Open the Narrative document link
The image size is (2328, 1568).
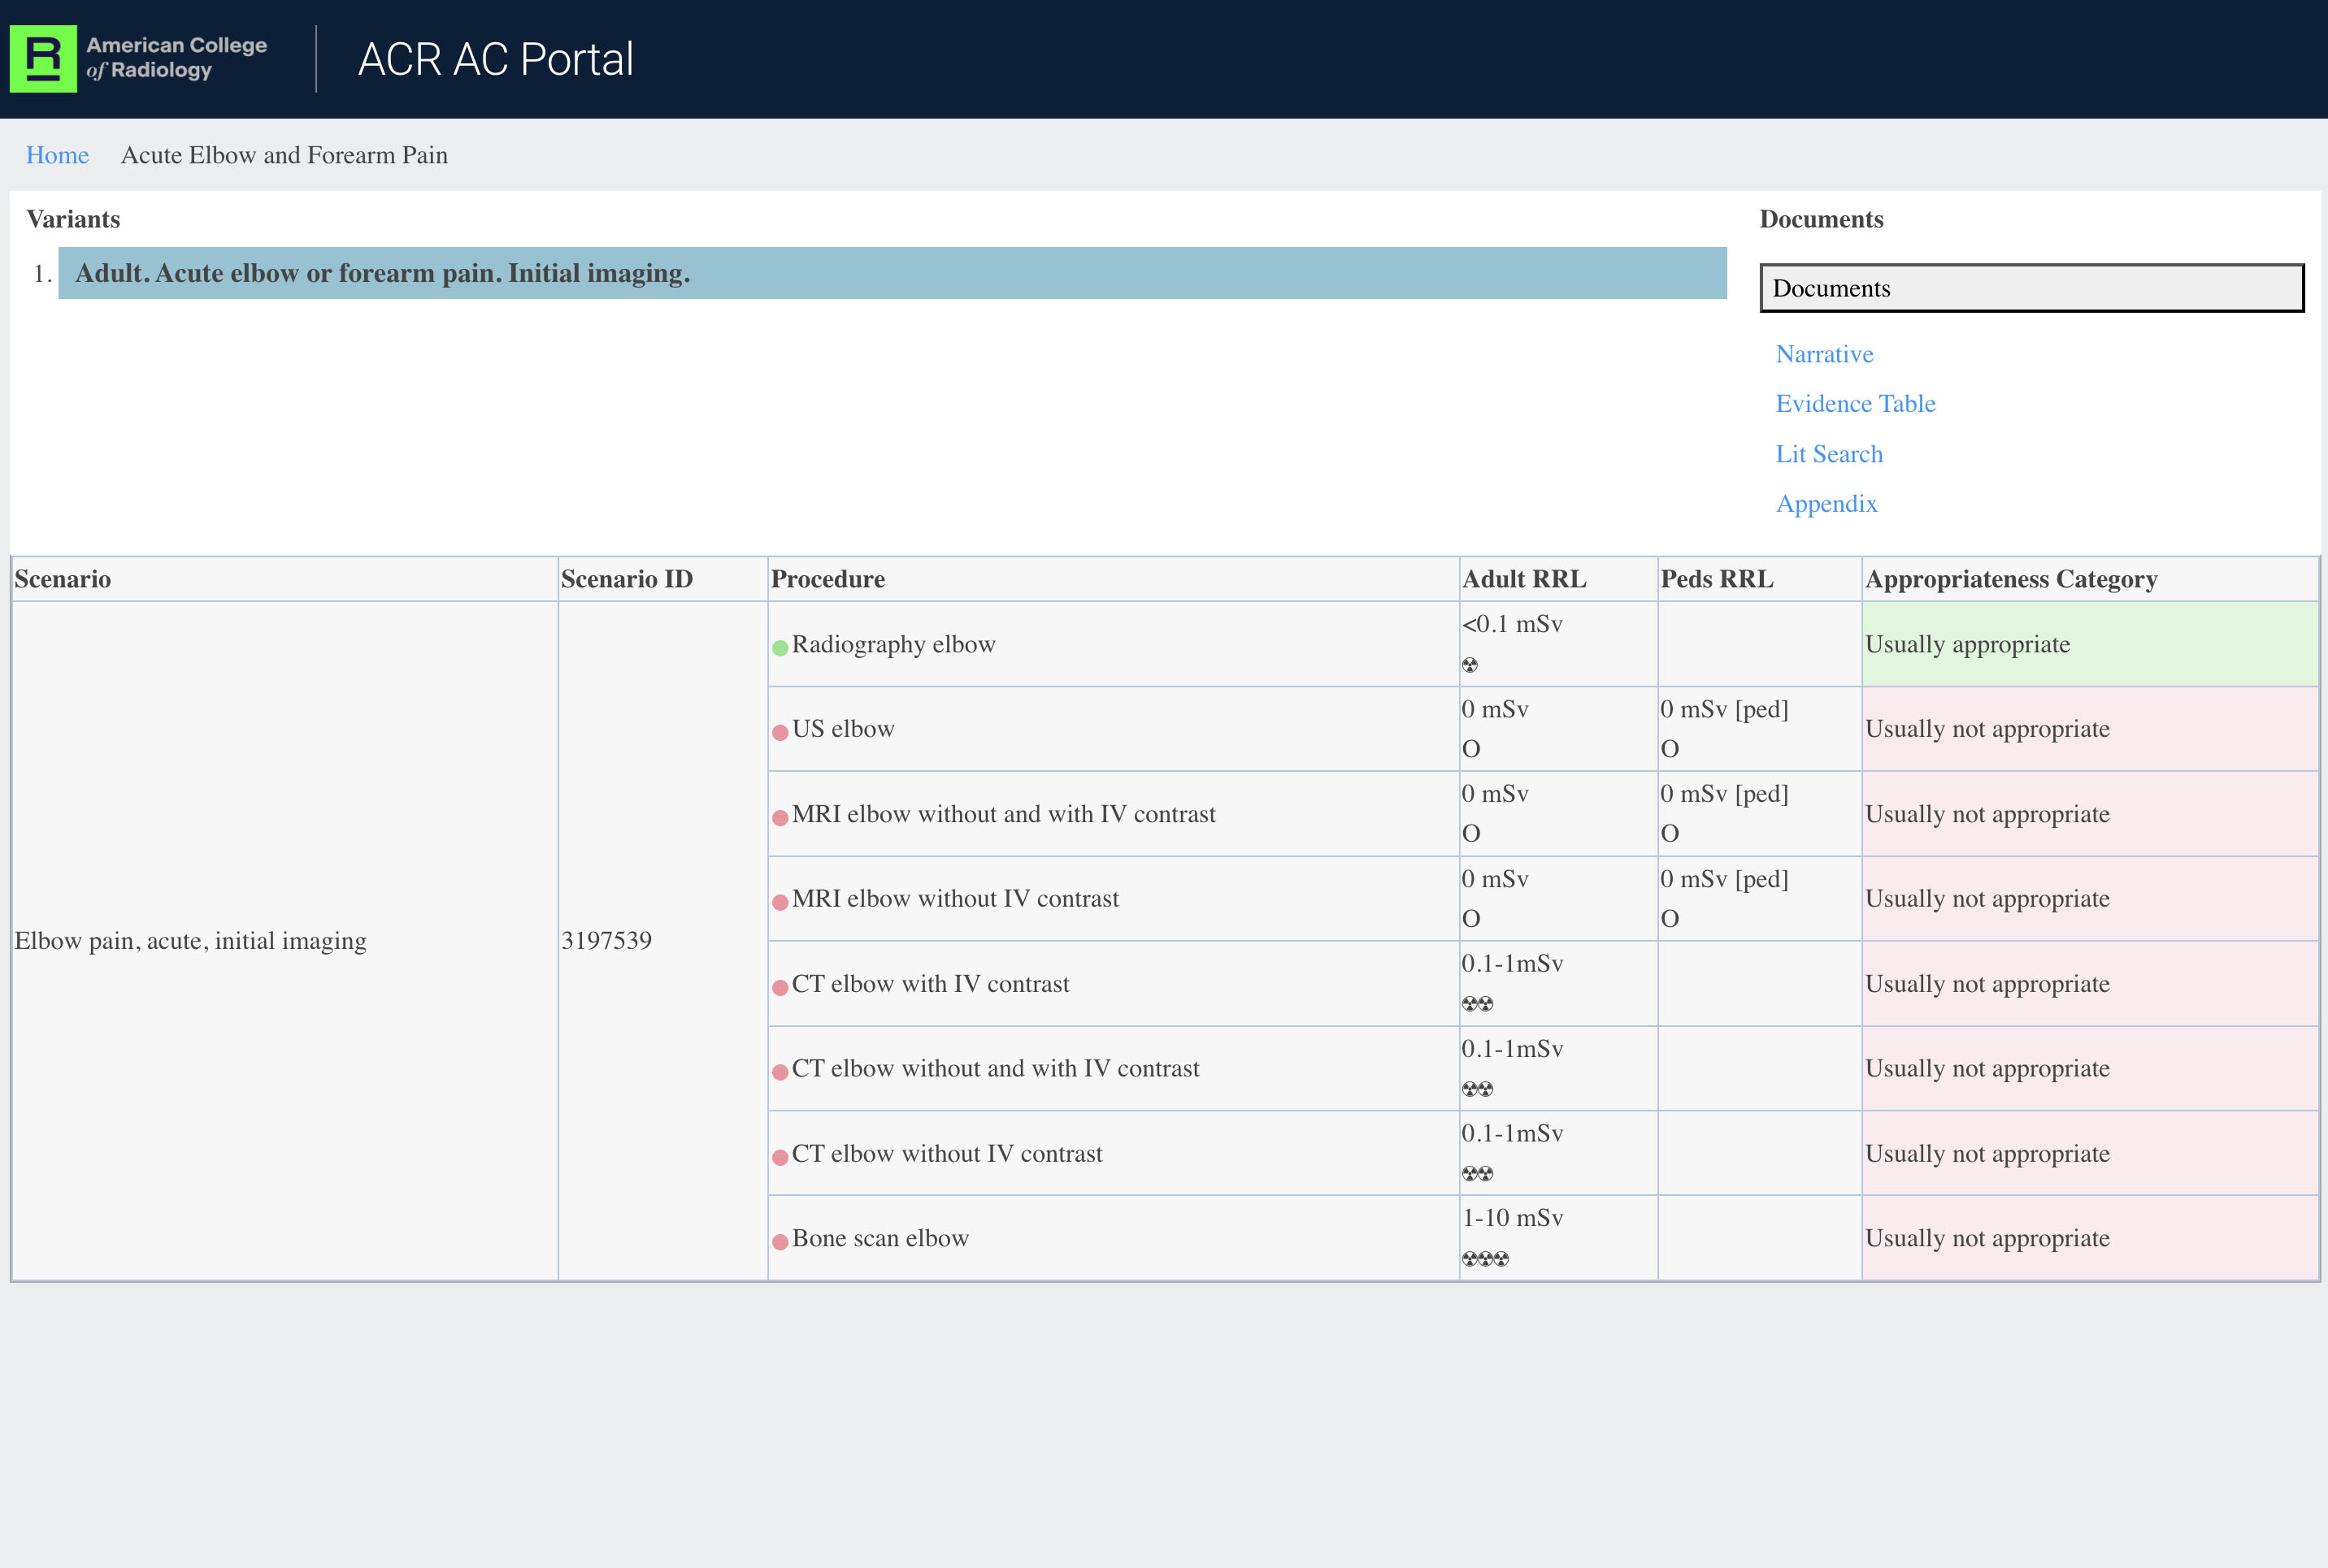coord(1824,354)
